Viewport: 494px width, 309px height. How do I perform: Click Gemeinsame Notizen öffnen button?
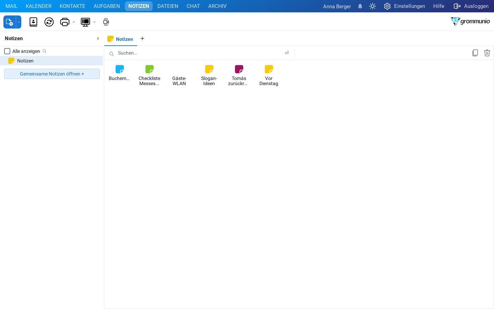(x=52, y=74)
